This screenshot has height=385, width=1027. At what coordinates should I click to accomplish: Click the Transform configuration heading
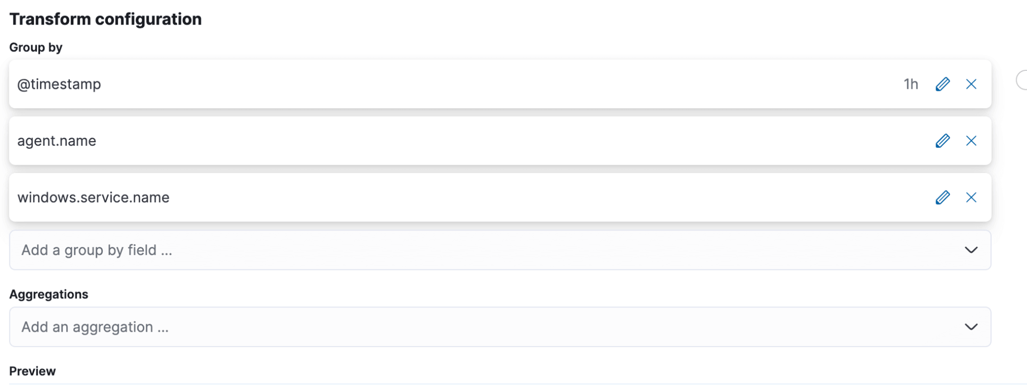pos(105,19)
